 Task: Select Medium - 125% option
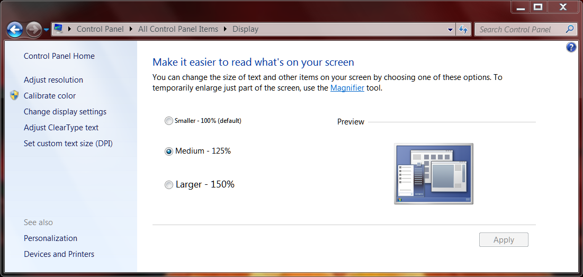tap(198, 151)
